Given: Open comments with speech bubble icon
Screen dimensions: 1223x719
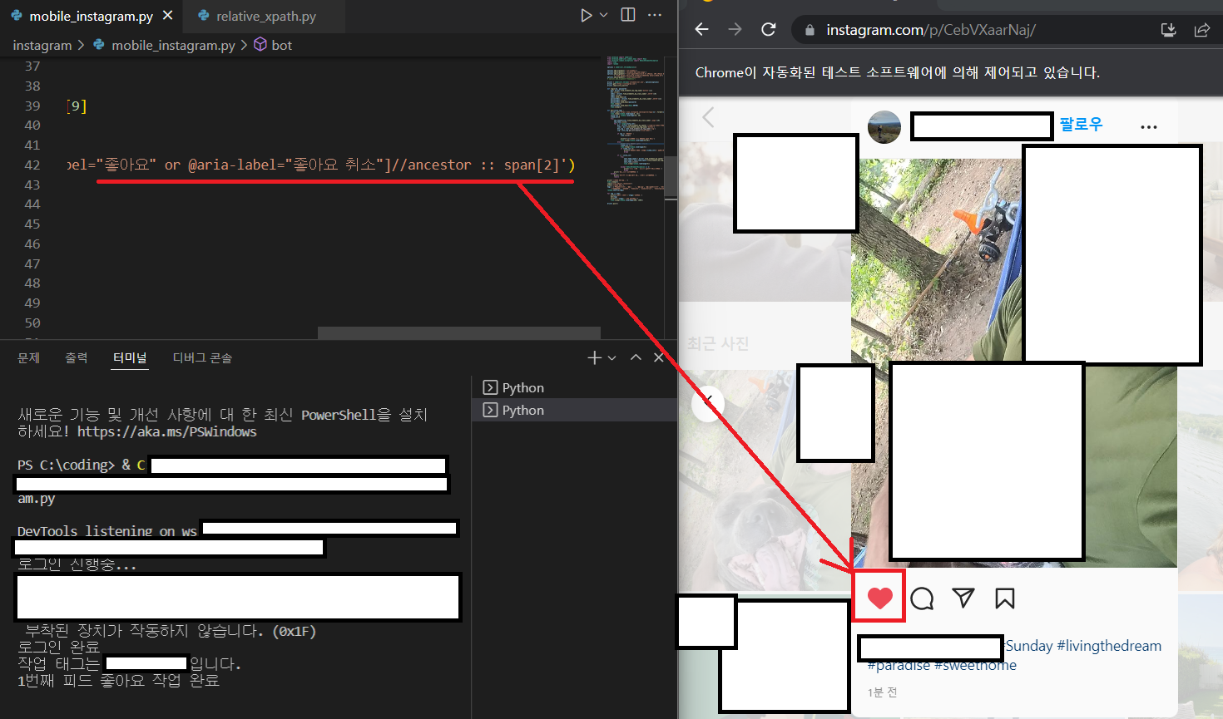Looking at the screenshot, I should point(922,598).
